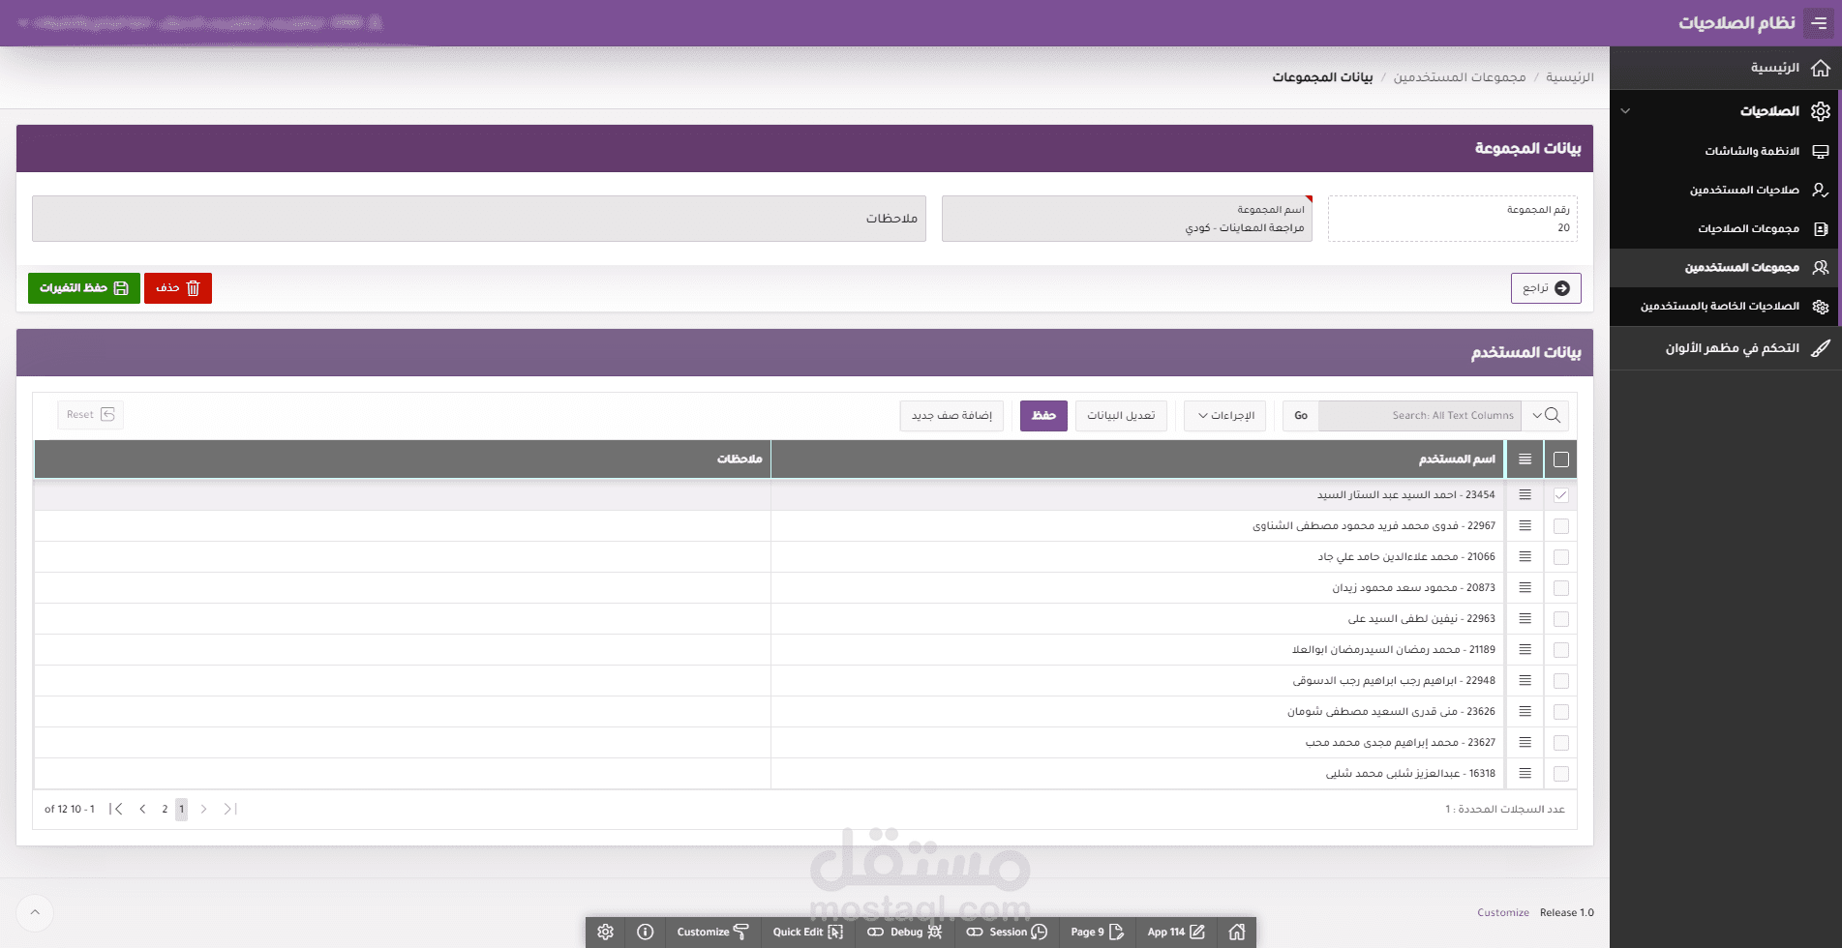Open row actions menu for 21066
This screenshot has height=948, width=1842.
(1525, 557)
